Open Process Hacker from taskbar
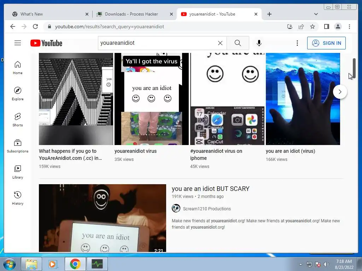Screen dimensions: 362x271 (x=97, y=264)
